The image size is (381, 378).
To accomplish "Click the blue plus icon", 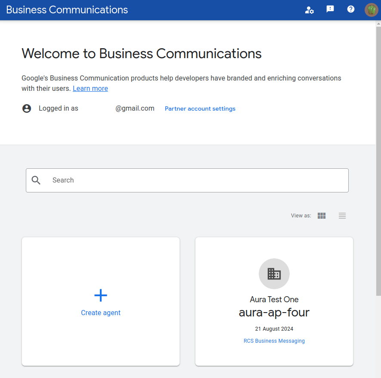I will 101,295.
